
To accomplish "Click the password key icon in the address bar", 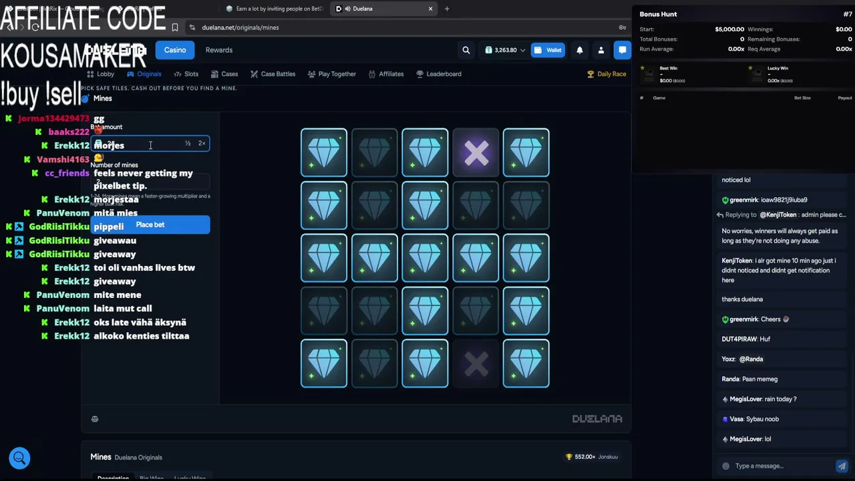I will 623,27.
